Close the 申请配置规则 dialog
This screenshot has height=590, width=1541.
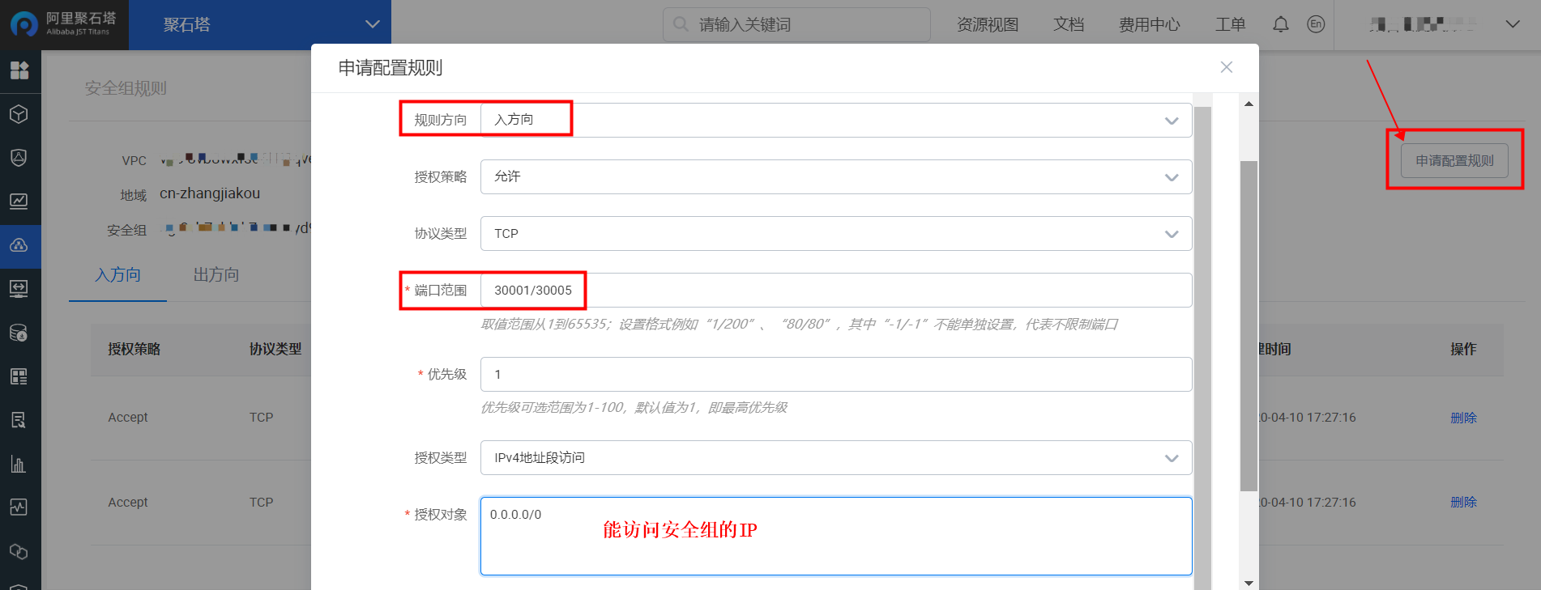coord(1226,67)
